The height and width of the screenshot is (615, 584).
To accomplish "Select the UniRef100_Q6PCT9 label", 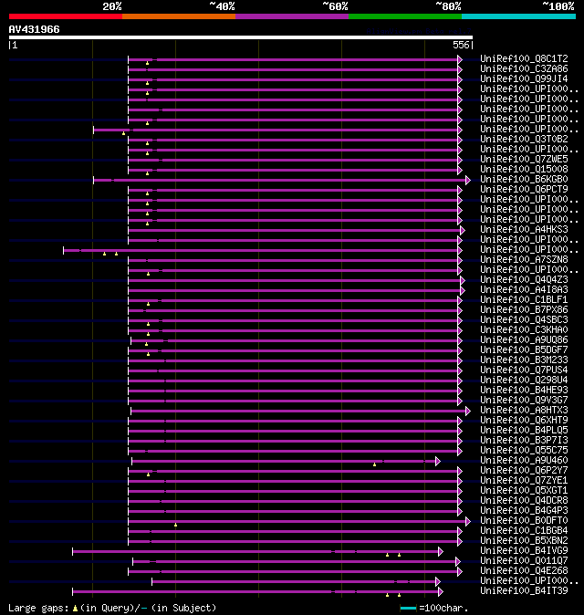I will click(524, 190).
